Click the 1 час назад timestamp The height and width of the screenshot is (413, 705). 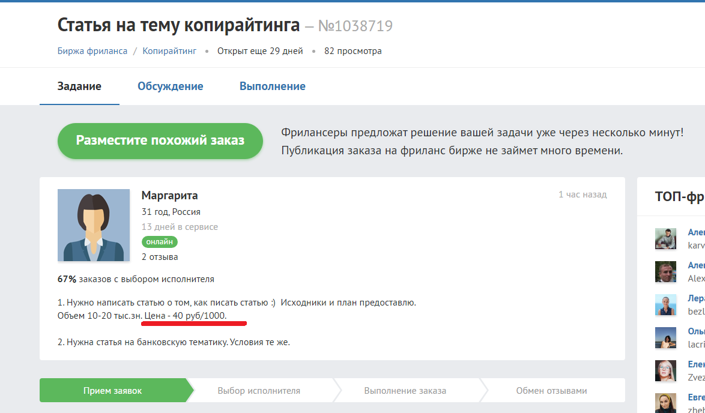tap(582, 194)
